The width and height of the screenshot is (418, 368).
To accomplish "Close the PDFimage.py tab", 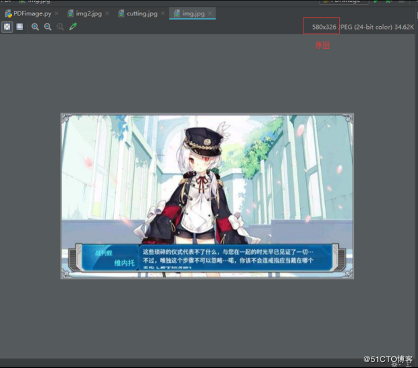I will (56, 13).
